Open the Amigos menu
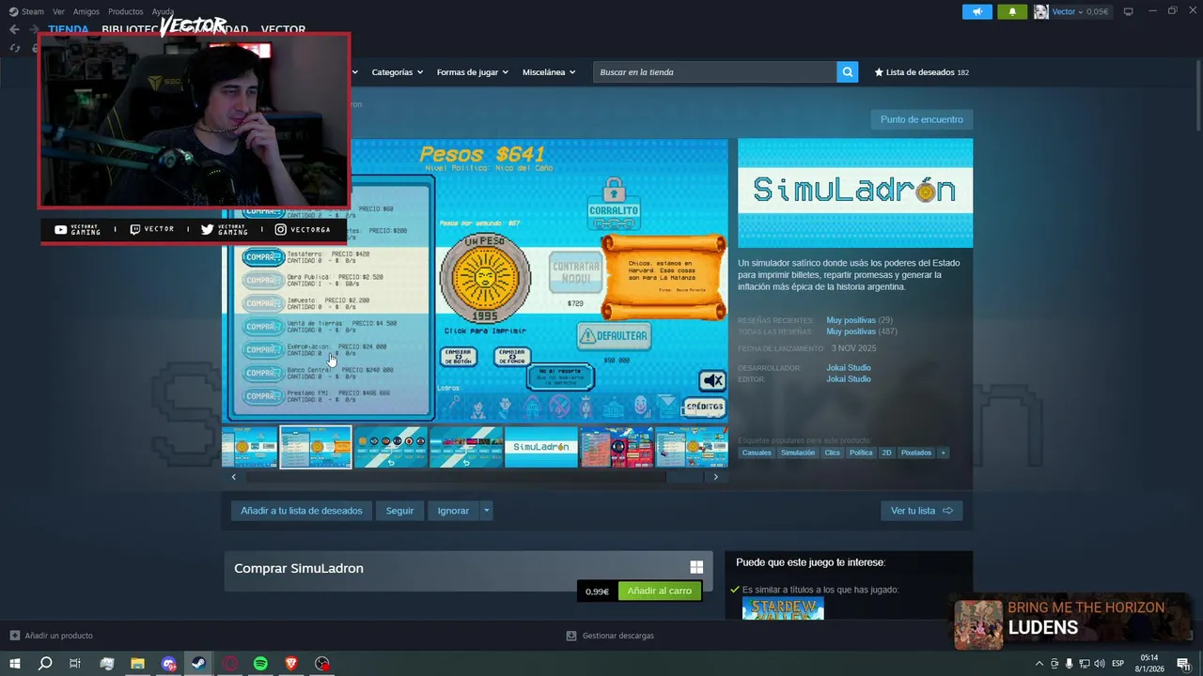 point(86,11)
